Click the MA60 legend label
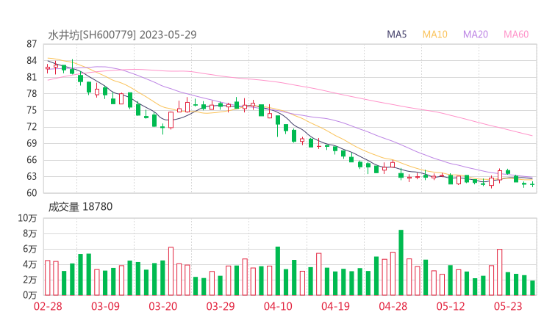The image size is (544, 323). click(x=516, y=35)
